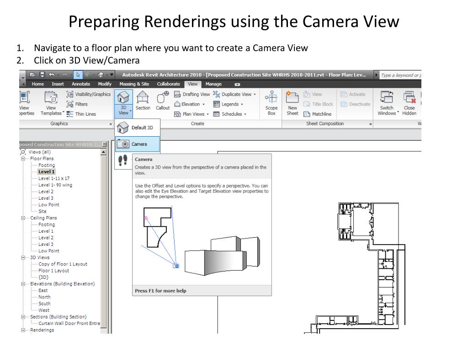This screenshot has height=351, width=468.
Task: Select the North elevation view
Action: point(44,297)
